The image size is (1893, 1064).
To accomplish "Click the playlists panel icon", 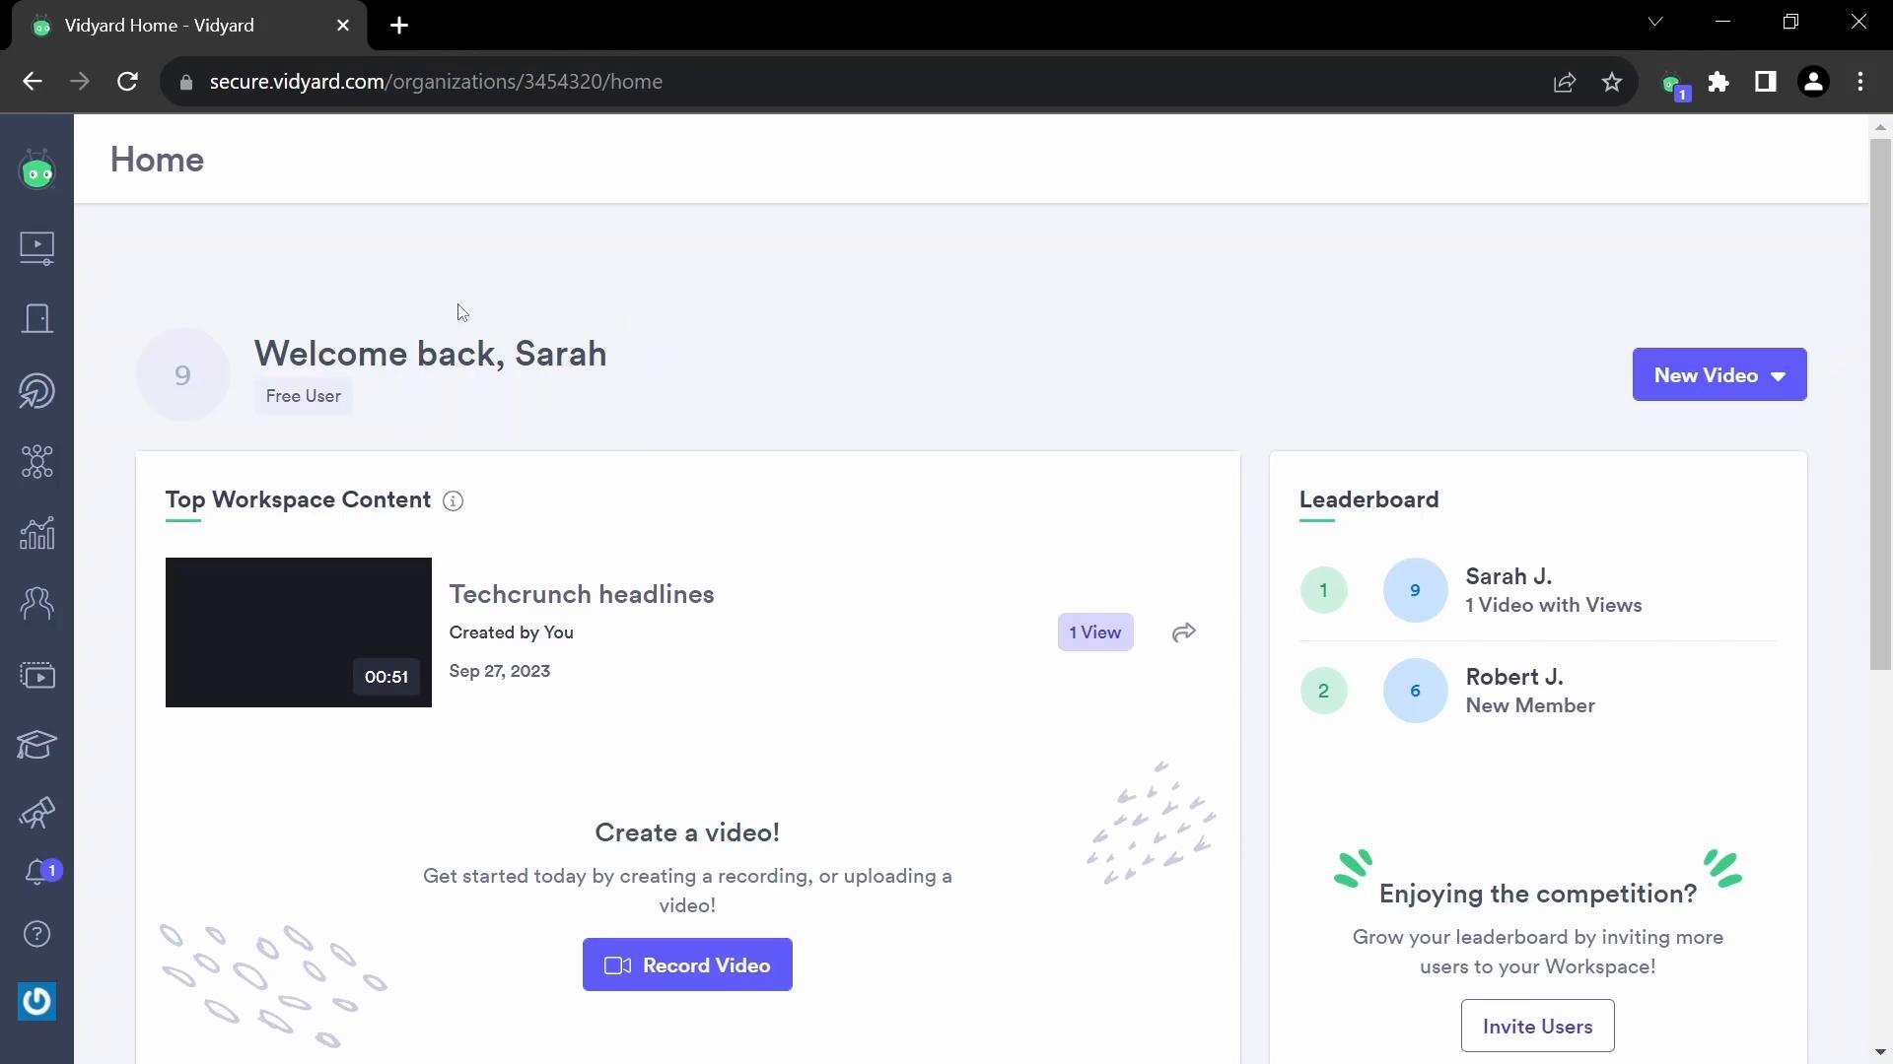I will click(36, 673).
